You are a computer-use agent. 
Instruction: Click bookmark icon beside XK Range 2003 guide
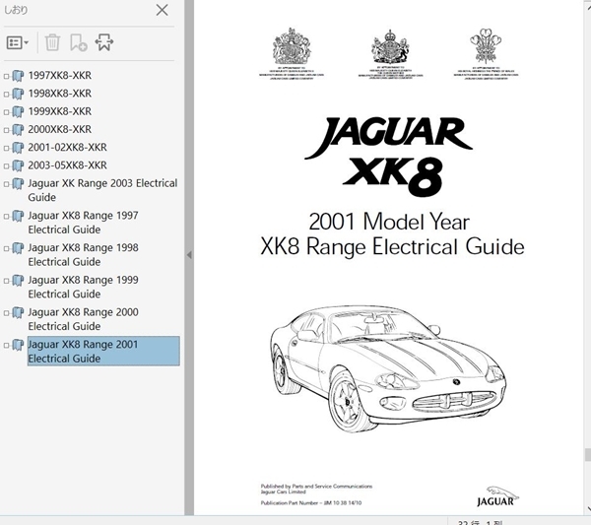[x=18, y=184]
